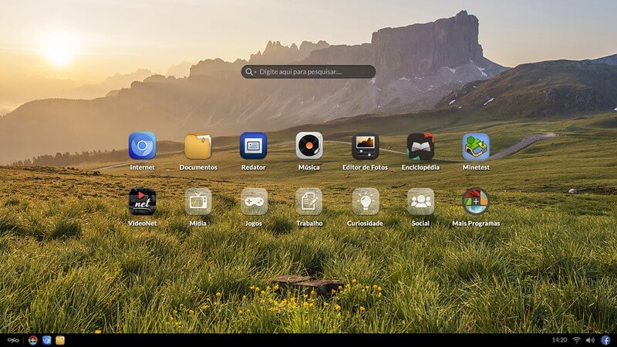Open the Endless logo taskbar menu
This screenshot has width=617, height=347.
(13, 340)
